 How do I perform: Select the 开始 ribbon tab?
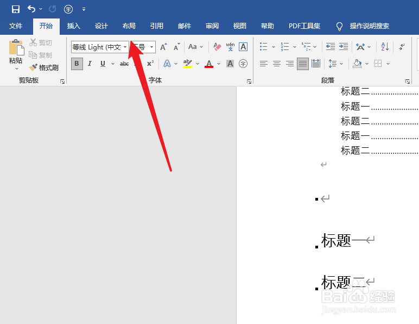pyautogui.click(x=46, y=26)
